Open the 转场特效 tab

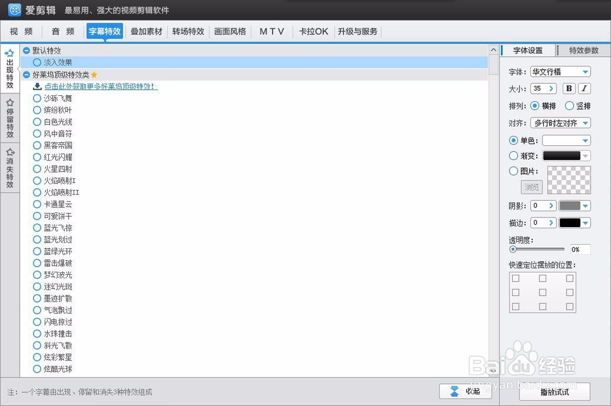click(188, 32)
